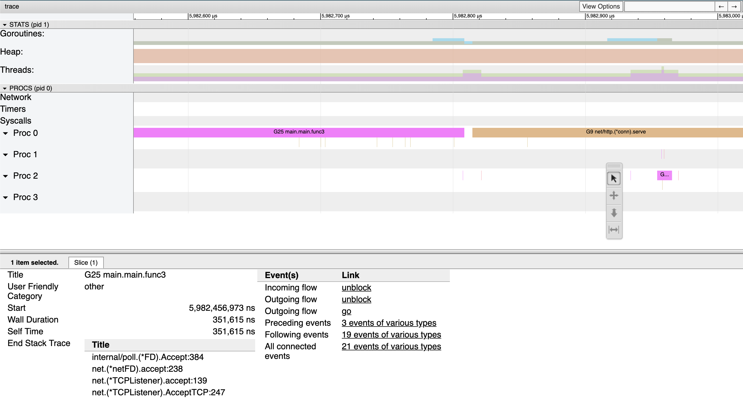This screenshot has height=399, width=743.
Task: Grab the mode toolbar drag handle
Action: tap(614, 166)
